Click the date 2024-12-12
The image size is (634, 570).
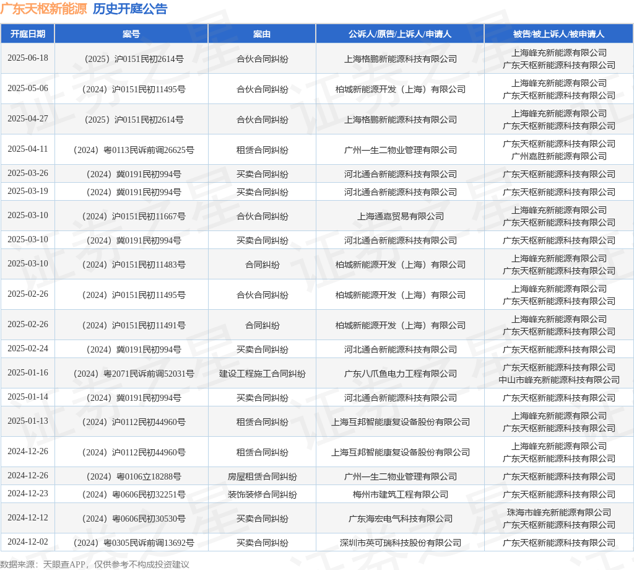coord(28,518)
